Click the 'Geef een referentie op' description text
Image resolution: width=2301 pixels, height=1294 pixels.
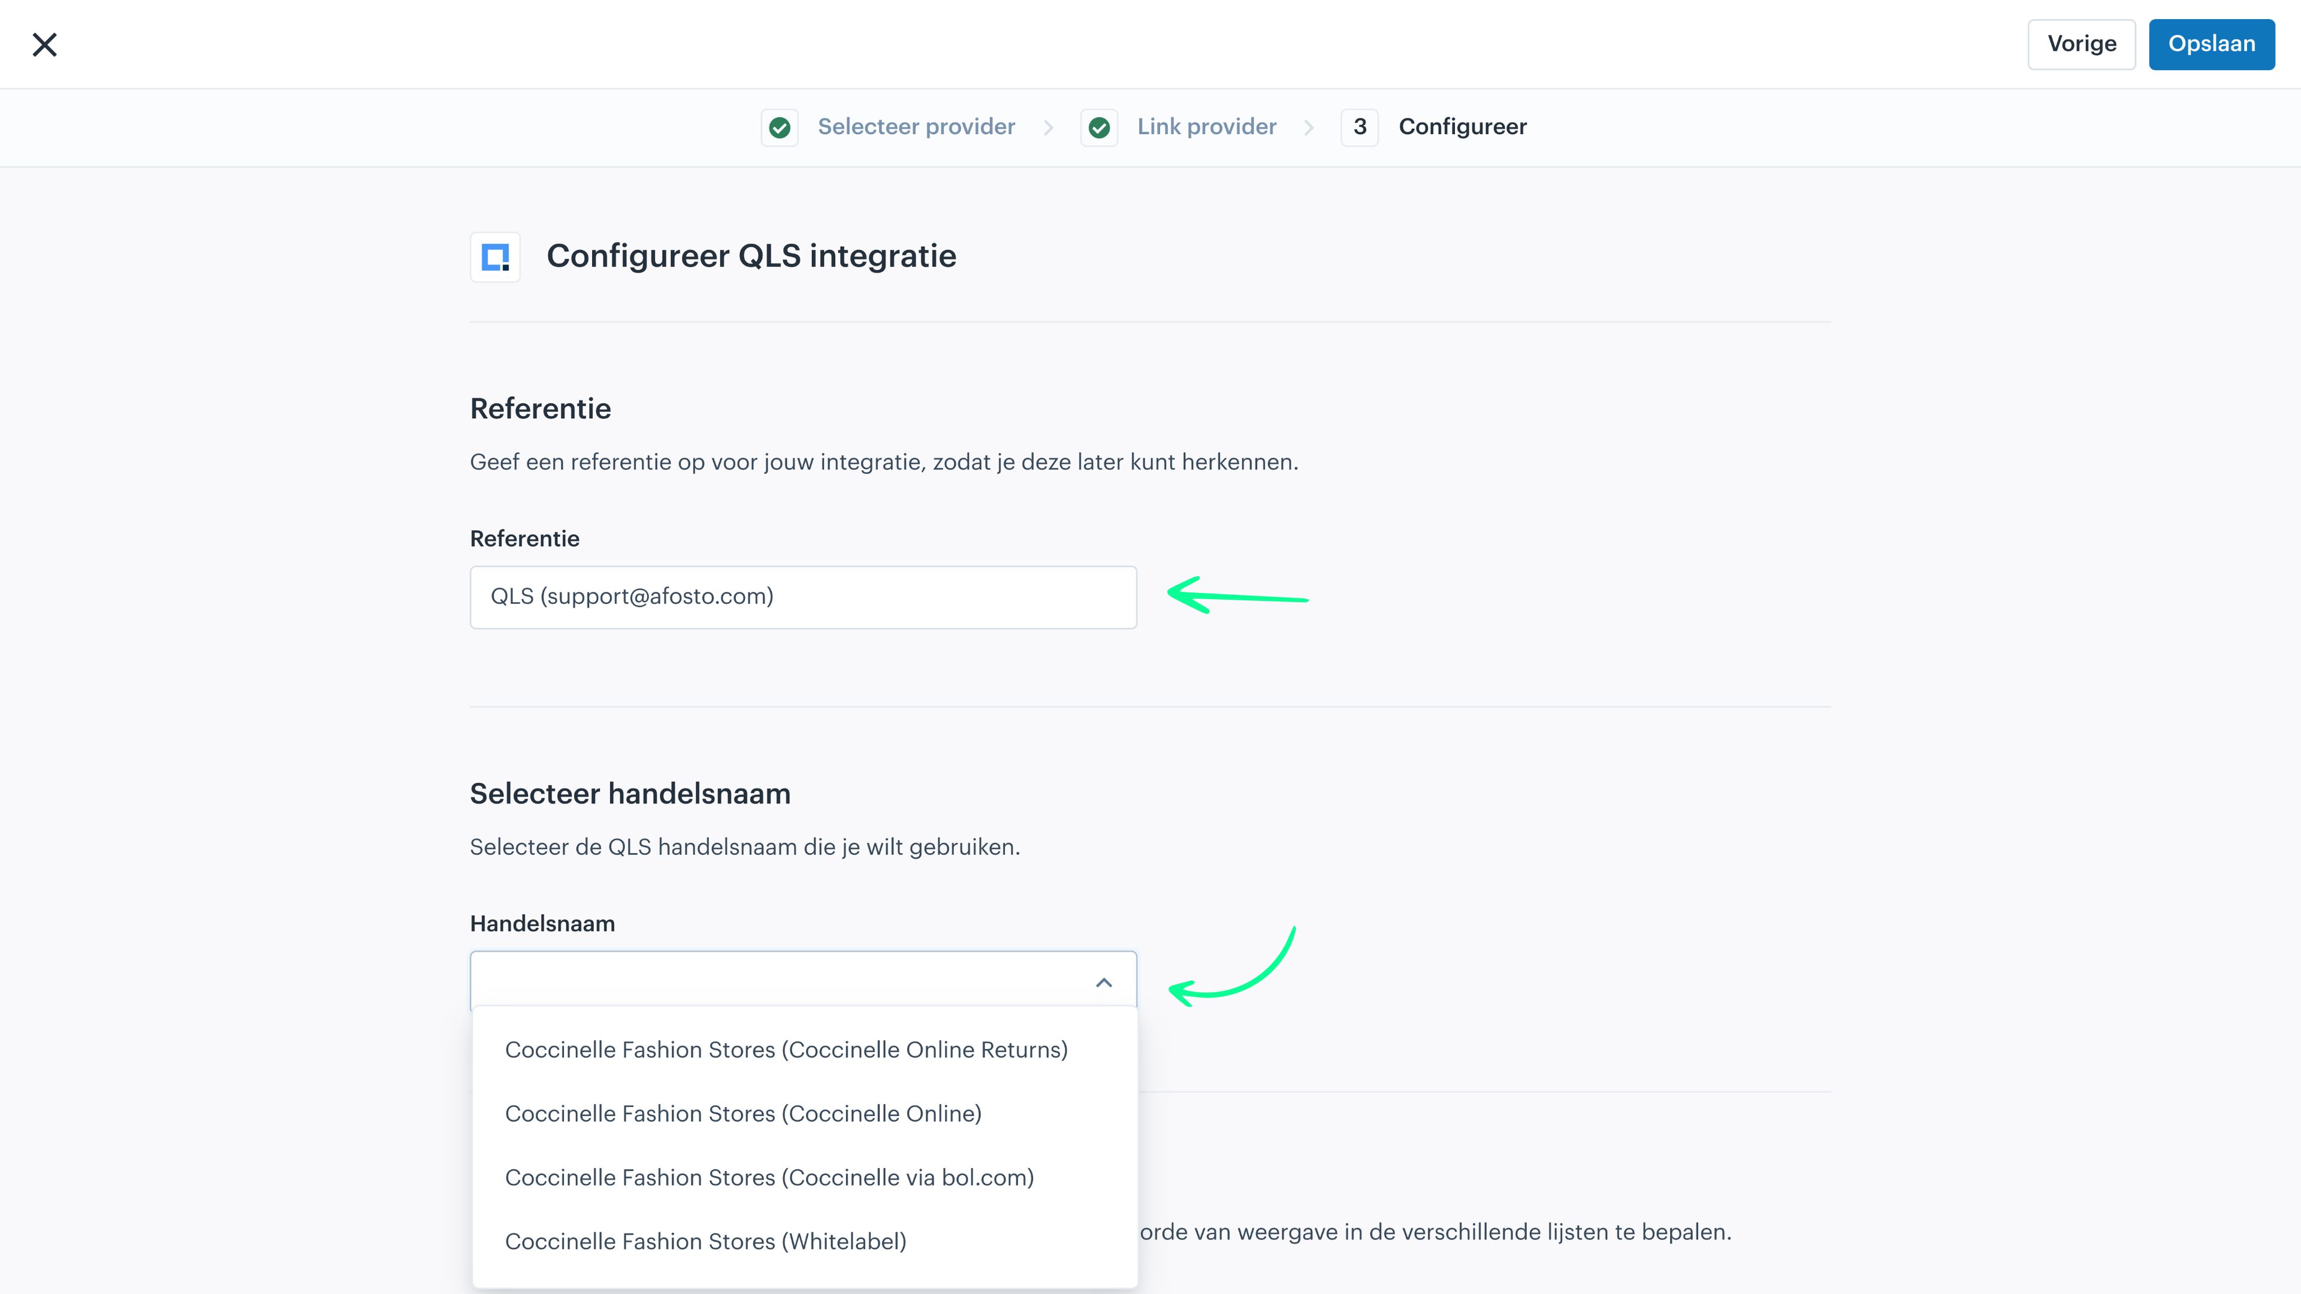point(884,462)
